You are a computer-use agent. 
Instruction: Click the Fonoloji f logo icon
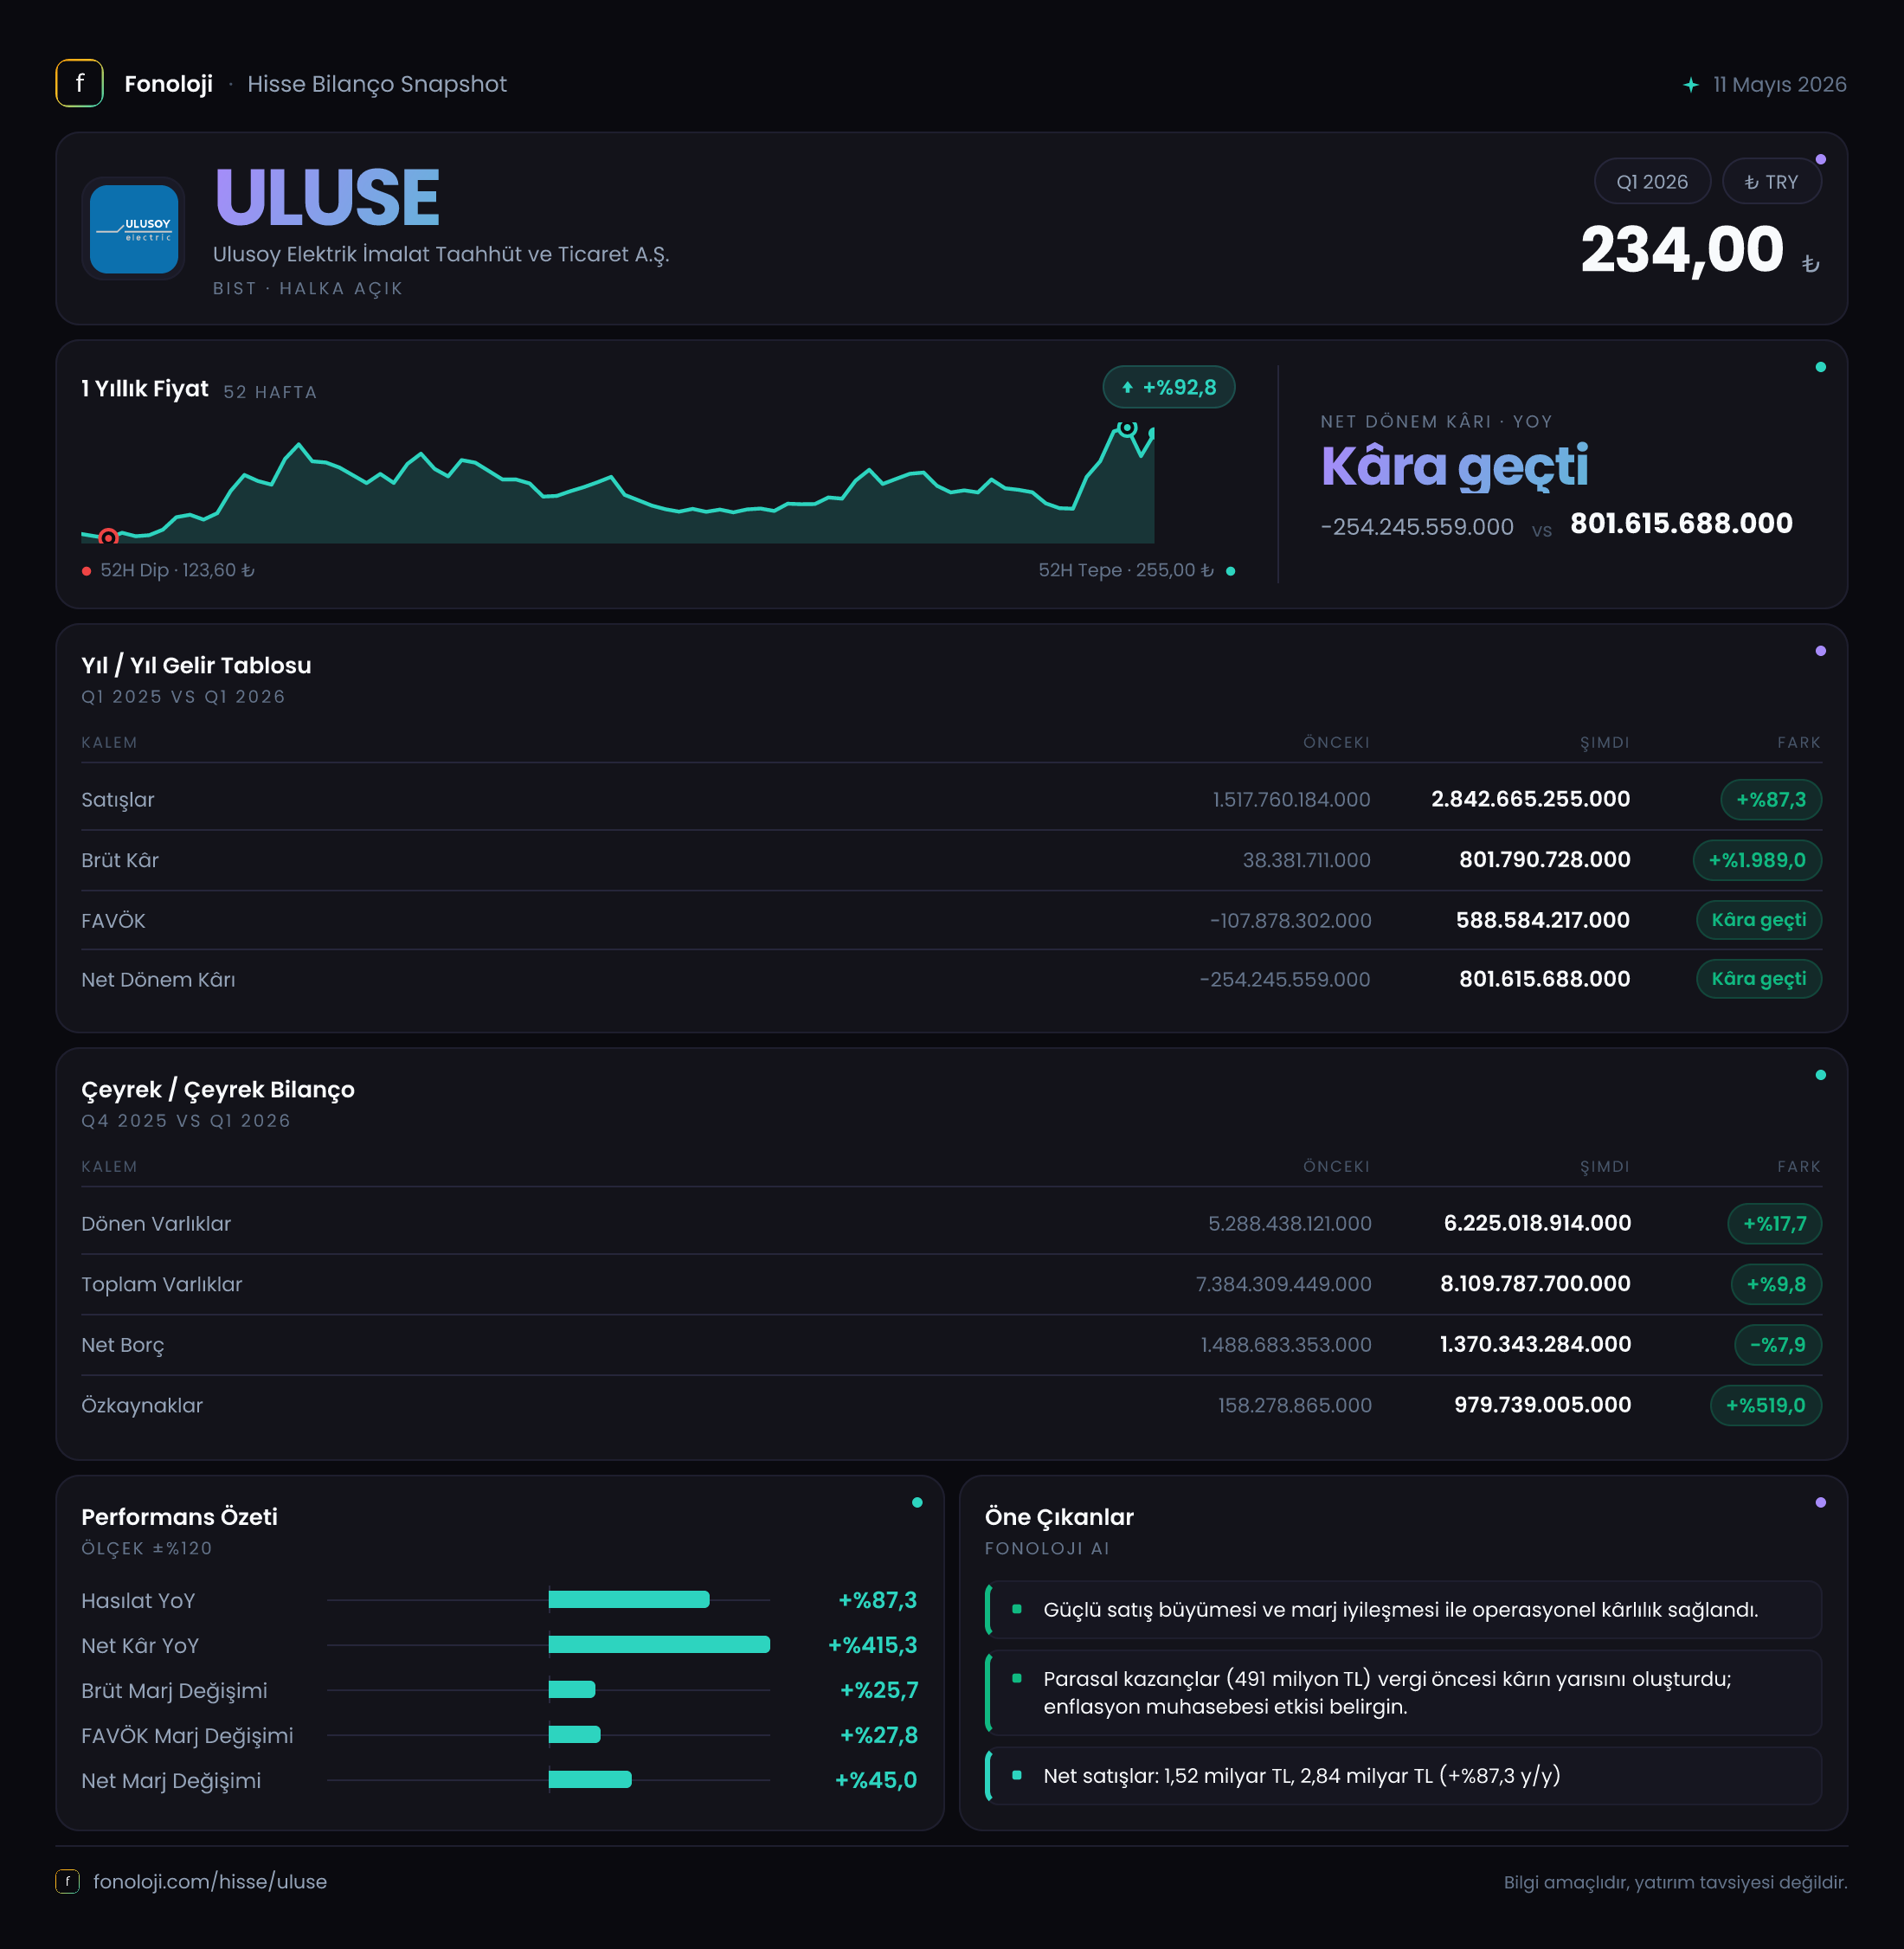coord(79,83)
